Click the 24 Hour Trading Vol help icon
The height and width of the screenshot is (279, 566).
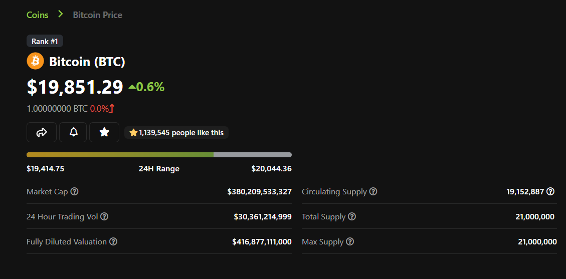pos(104,217)
